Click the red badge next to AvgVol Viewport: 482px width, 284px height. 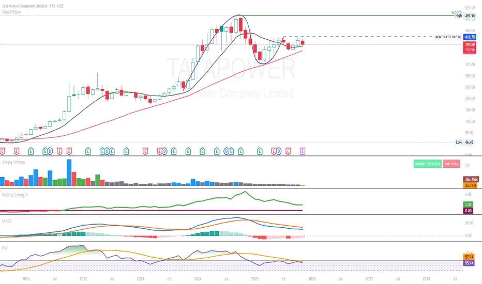click(x=451, y=164)
